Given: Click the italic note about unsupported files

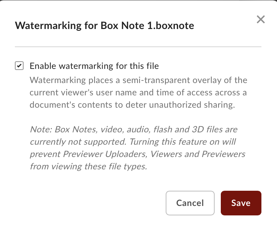Looking at the screenshot, I should 137,148.
